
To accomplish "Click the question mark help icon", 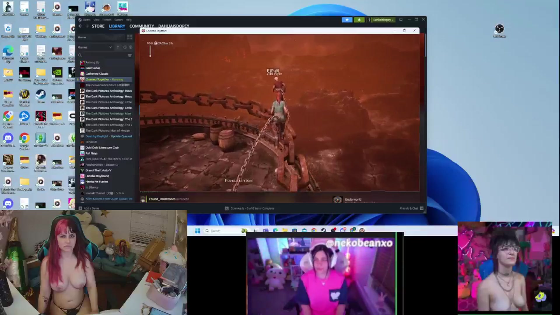I will coord(369,20).
